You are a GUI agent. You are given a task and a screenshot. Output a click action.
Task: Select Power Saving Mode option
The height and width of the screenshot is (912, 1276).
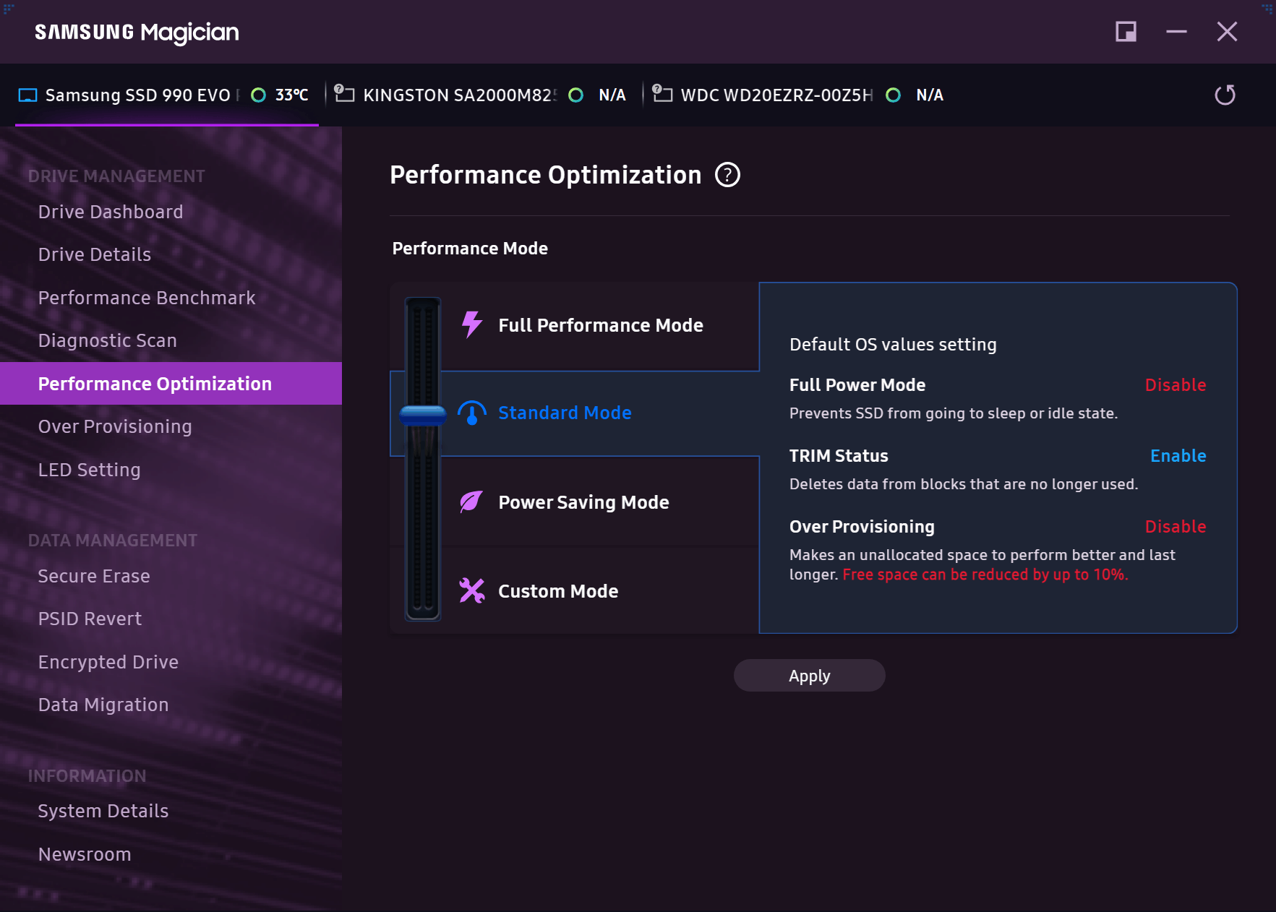583,502
